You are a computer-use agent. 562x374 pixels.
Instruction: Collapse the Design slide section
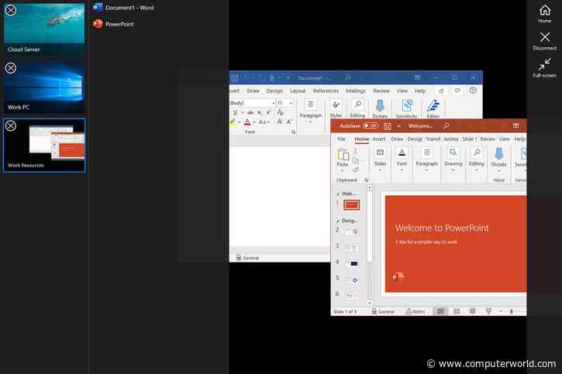point(338,221)
